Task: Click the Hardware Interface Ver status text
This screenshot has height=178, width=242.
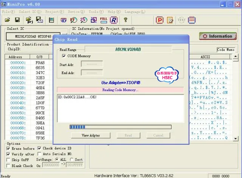Action: (134, 176)
